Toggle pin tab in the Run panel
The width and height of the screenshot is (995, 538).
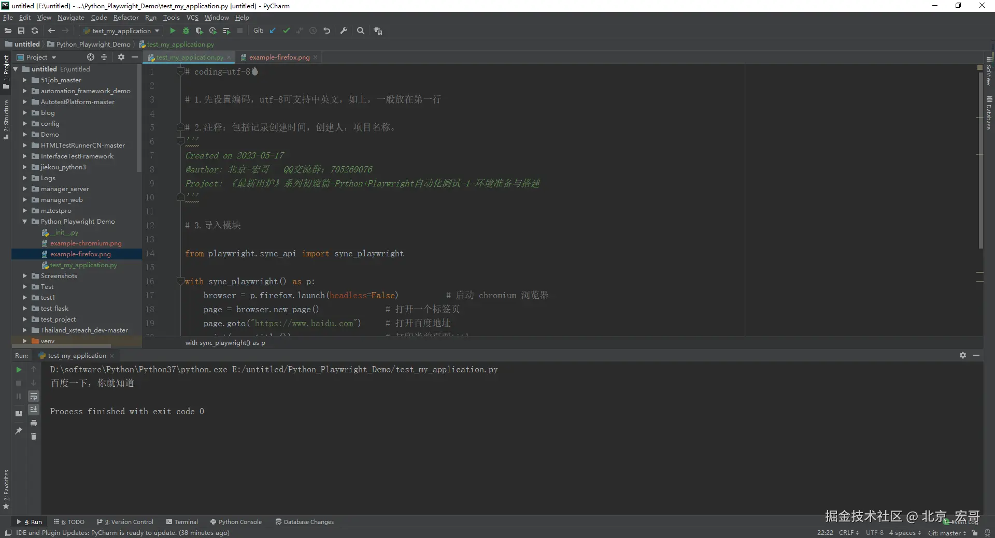[19, 431]
